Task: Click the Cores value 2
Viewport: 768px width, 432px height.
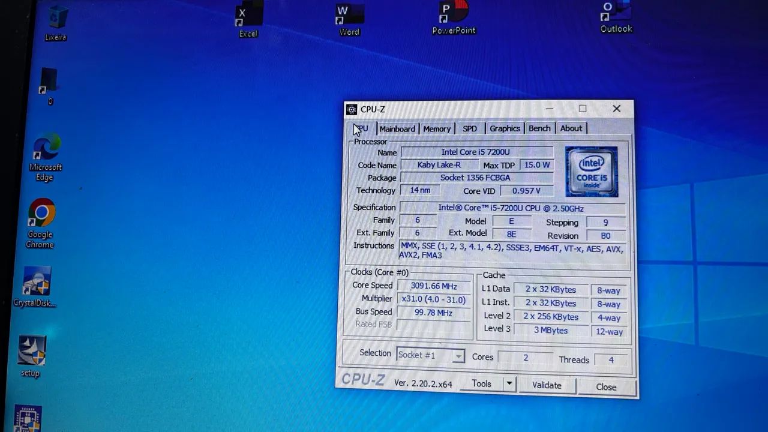Action: pyautogui.click(x=526, y=358)
